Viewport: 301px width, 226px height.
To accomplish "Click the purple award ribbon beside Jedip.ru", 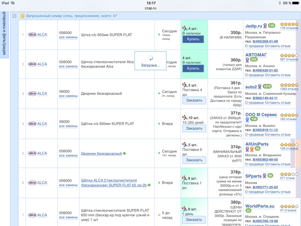I will pos(265,26).
